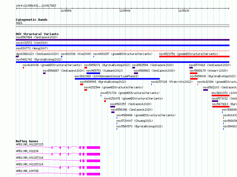237x177 pixels.
Task: Click nsv6556396 (Sedlazeck2020) label
Action: point(132,110)
